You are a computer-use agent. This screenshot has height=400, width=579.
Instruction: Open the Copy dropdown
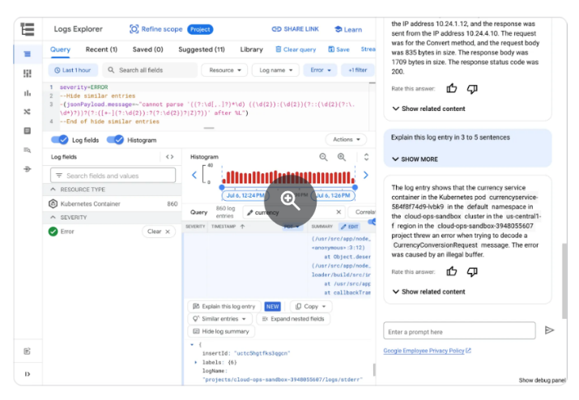(x=311, y=307)
